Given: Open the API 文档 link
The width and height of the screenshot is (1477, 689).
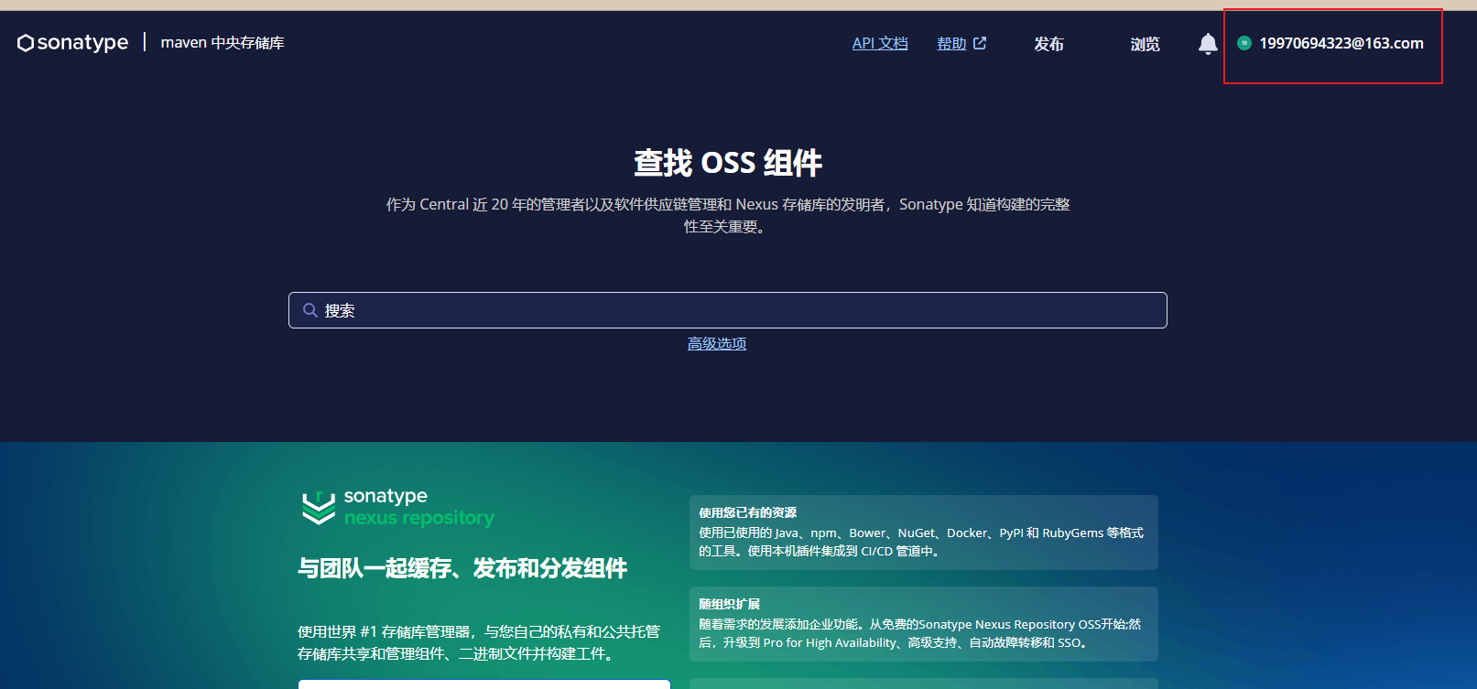Looking at the screenshot, I should tap(879, 43).
